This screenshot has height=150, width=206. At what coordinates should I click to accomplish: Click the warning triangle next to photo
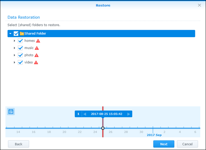[36, 55]
